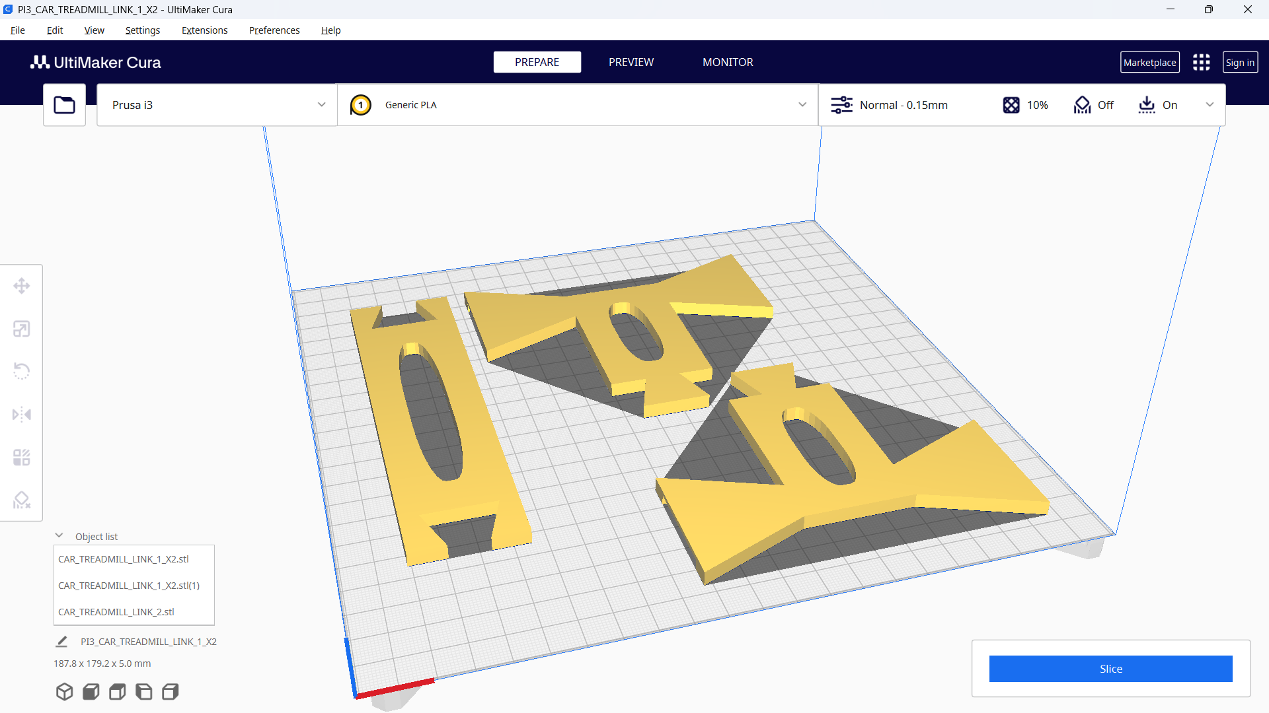Open the Marketplace
Viewport: 1269px width, 713px height.
pos(1150,63)
